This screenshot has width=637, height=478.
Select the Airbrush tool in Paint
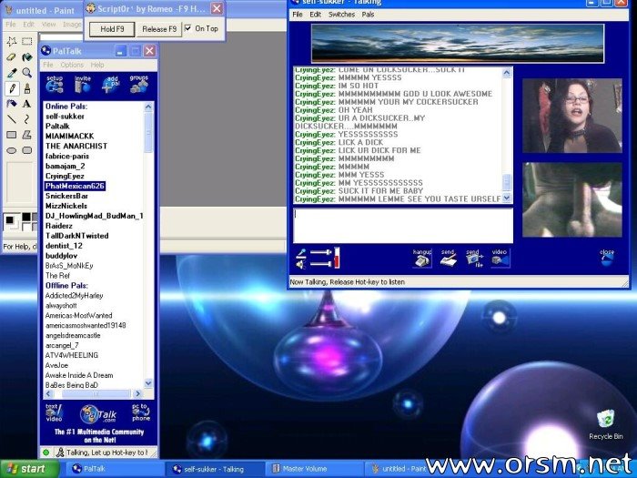point(12,104)
